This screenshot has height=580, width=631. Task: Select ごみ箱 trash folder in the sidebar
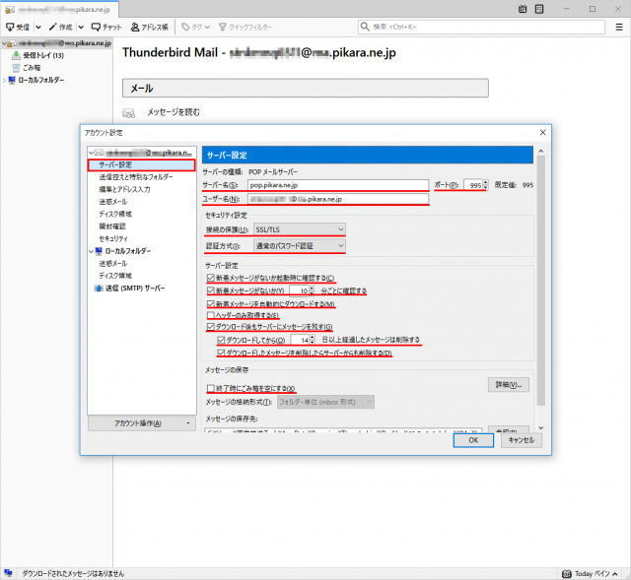35,67
